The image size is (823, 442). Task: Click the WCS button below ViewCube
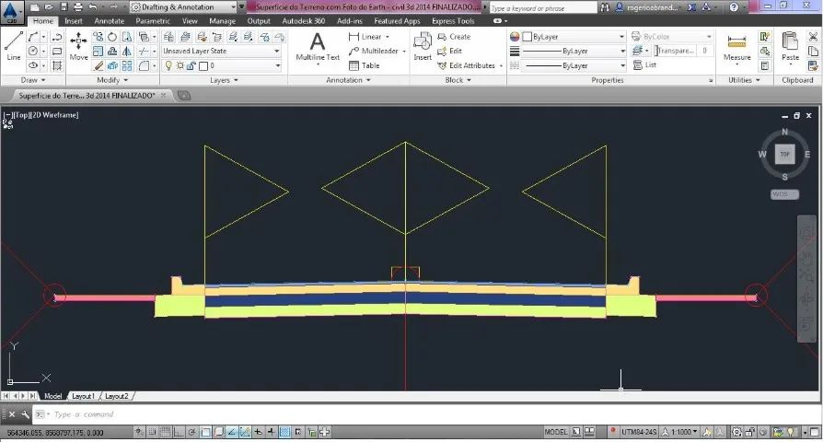click(x=784, y=194)
